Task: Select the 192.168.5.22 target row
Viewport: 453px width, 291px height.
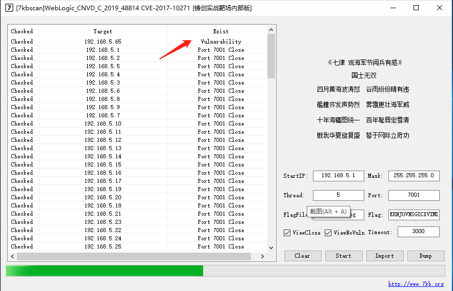Action: click(137, 230)
